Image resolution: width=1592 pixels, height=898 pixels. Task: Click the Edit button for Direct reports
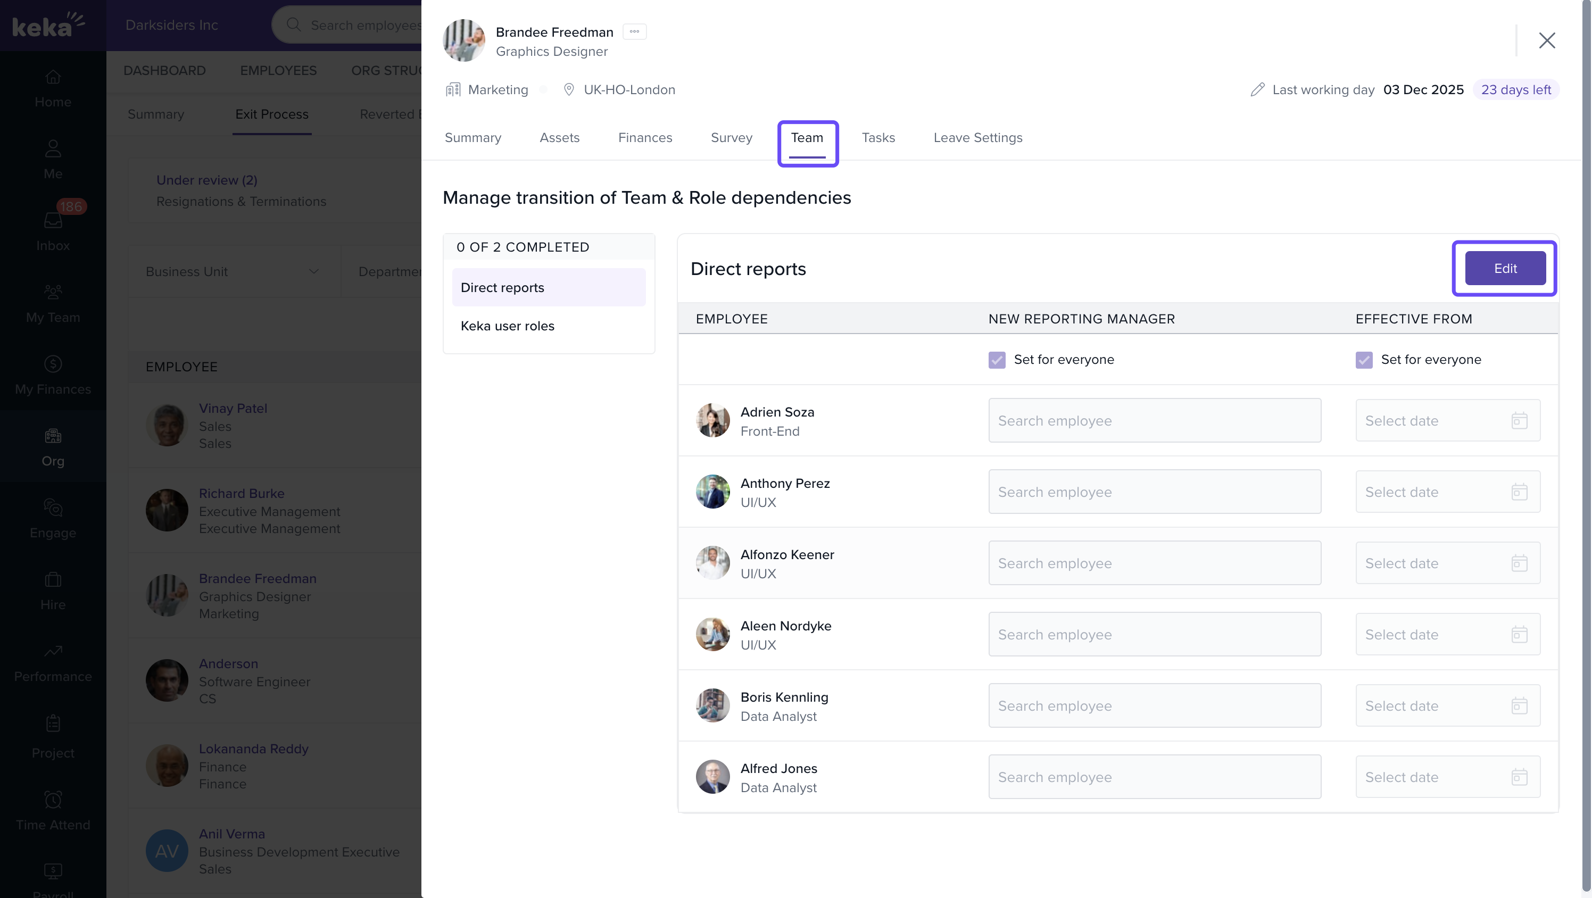click(1504, 268)
